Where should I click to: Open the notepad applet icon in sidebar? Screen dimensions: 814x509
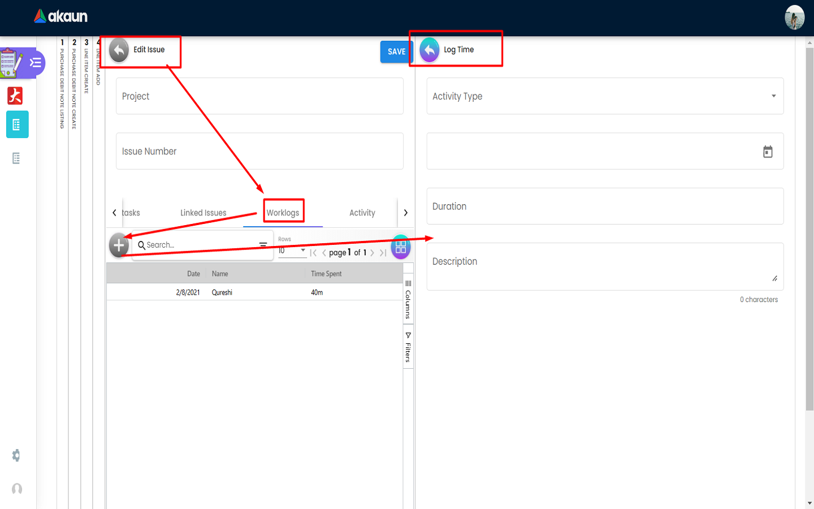click(11, 63)
